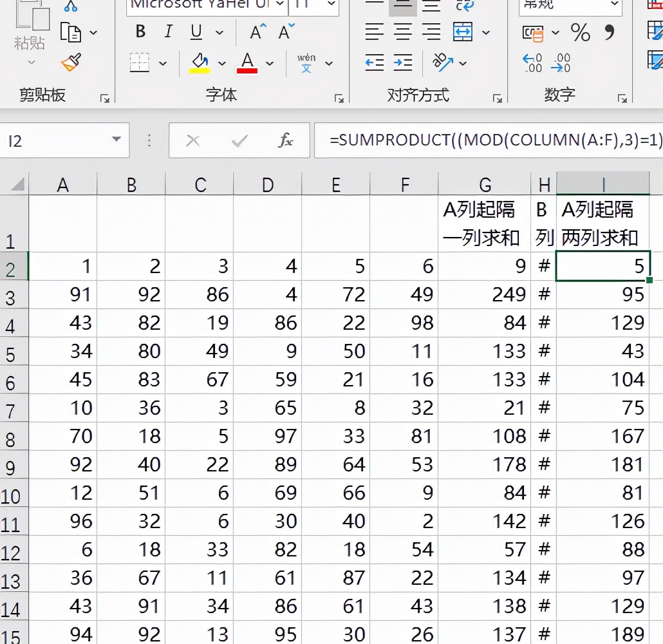Click the text orientation icon
This screenshot has width=663, height=644.
pos(442,62)
